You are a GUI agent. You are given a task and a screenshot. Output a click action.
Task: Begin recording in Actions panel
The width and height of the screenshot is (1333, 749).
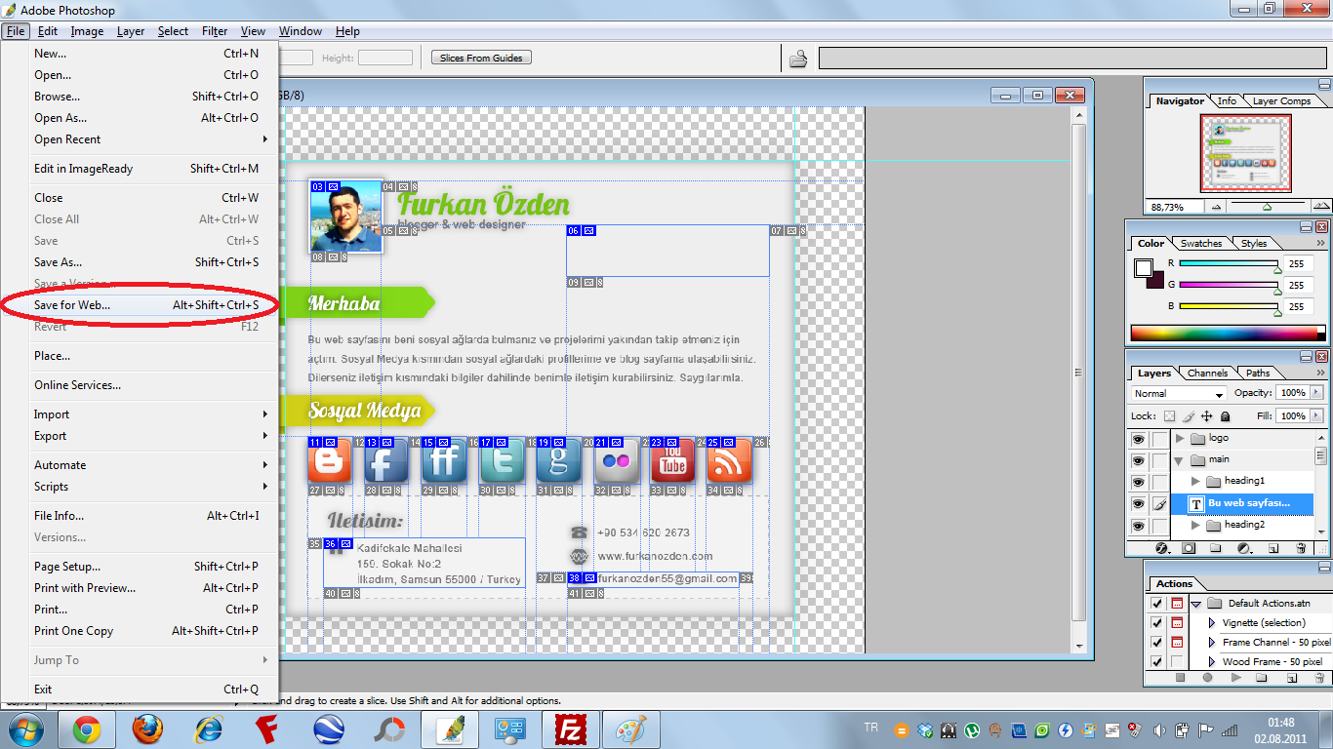1207,677
